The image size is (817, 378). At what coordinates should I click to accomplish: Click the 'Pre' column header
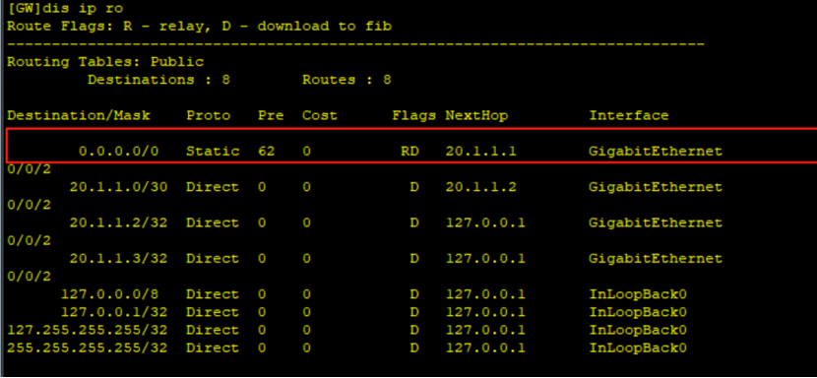tap(271, 115)
